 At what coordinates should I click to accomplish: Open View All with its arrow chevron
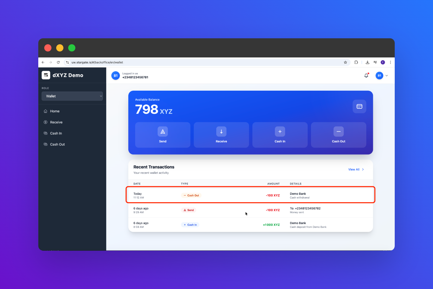click(x=363, y=169)
